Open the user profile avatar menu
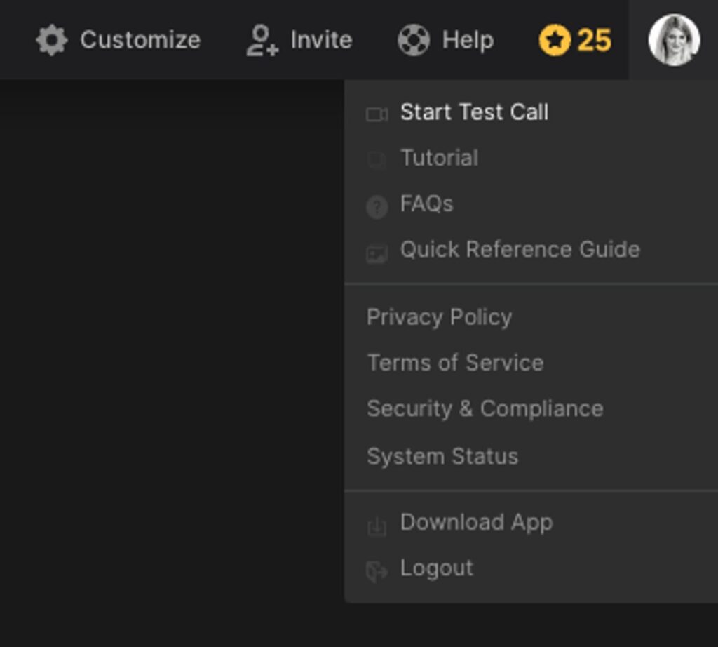The image size is (718, 647). click(x=673, y=40)
